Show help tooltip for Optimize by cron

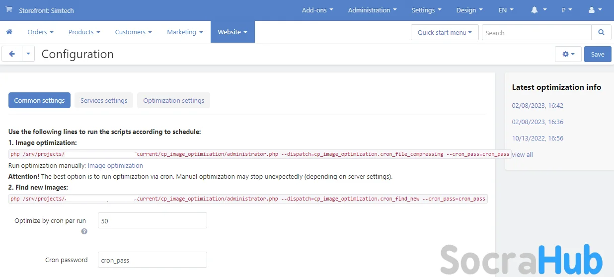pos(84,231)
